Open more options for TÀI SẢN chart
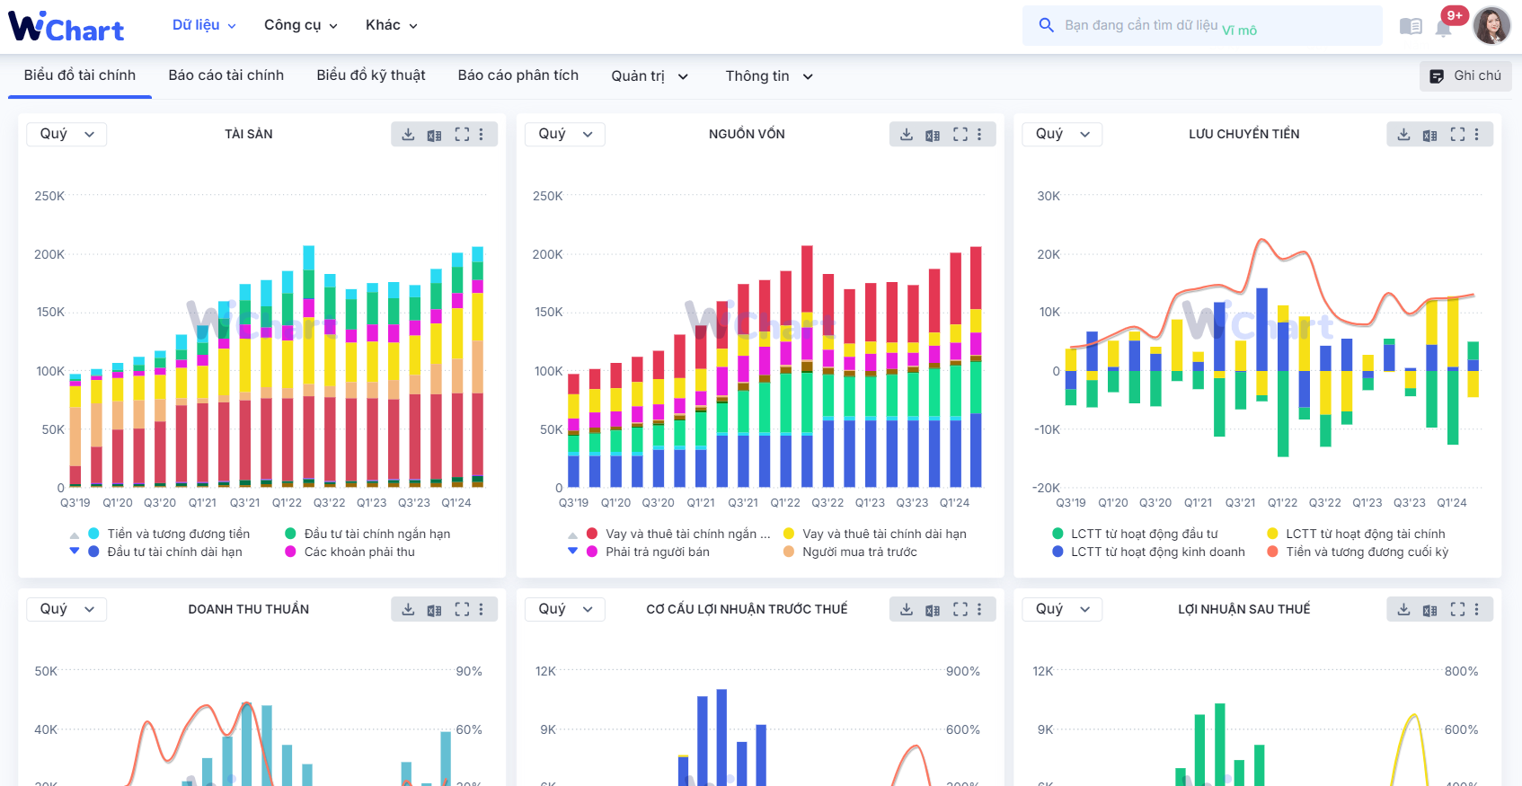The width and height of the screenshot is (1522, 786). tap(482, 134)
